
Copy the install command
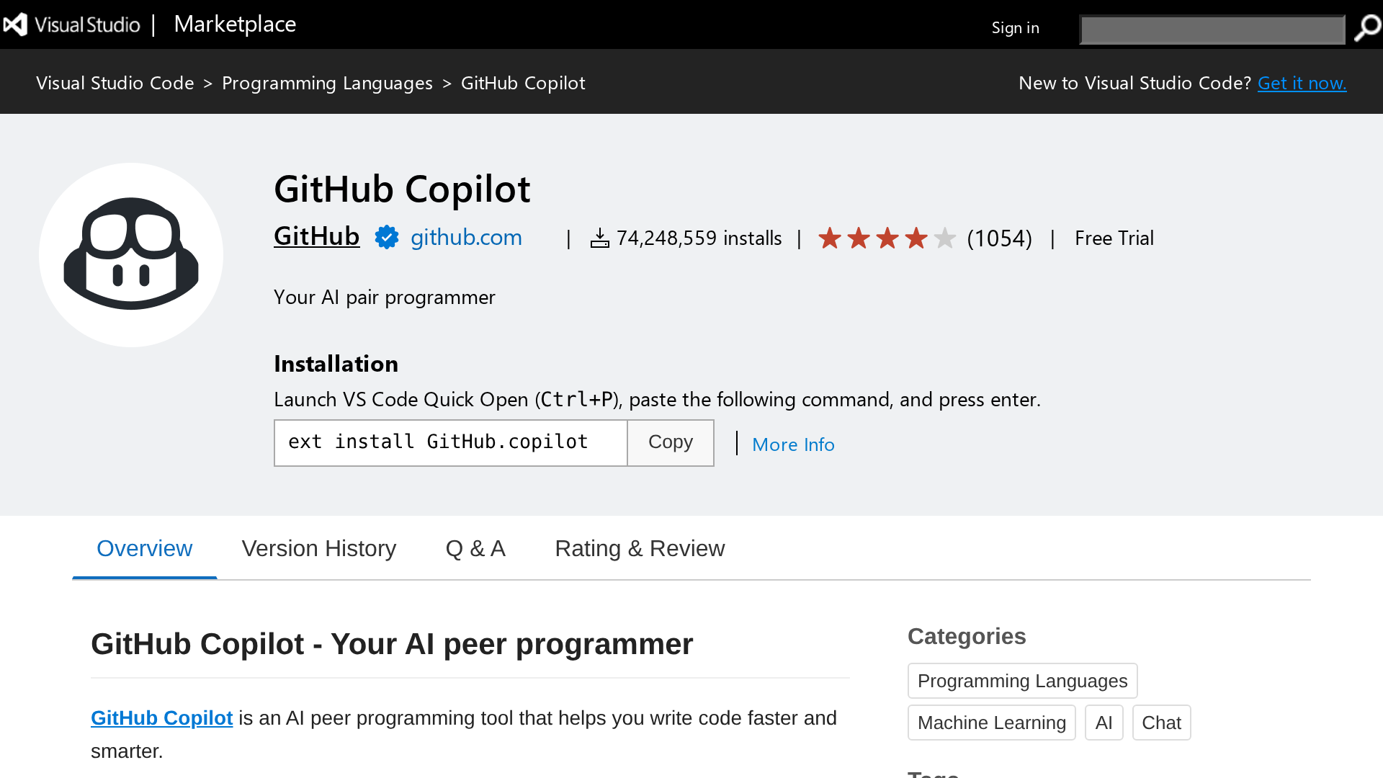(x=671, y=442)
